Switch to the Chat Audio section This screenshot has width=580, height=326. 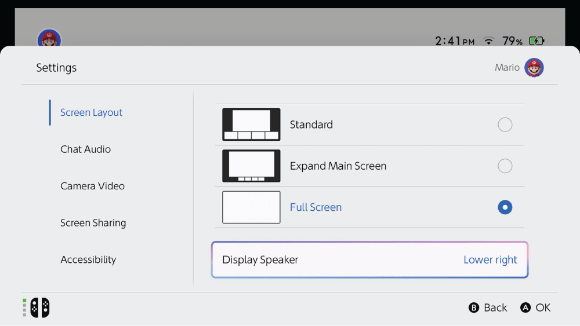click(x=86, y=149)
